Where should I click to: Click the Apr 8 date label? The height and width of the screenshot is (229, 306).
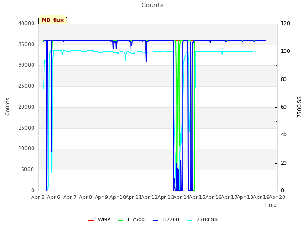(86, 197)
